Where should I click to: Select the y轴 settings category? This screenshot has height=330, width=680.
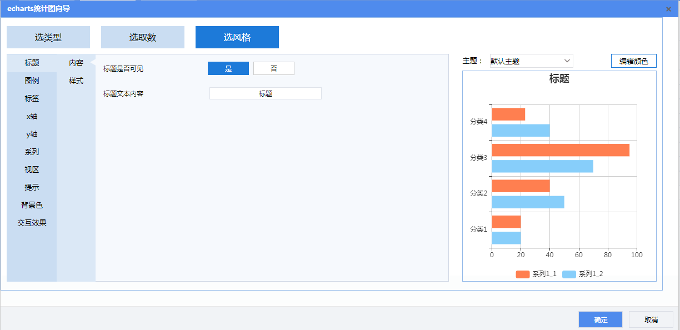click(32, 134)
